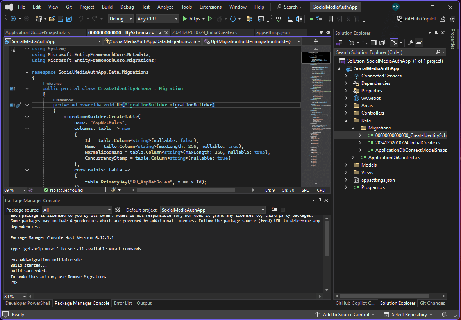Click Collapse All in Solution Explorer toolbar
Image resolution: width=461 pixels, height=320 pixels.
[373, 43]
